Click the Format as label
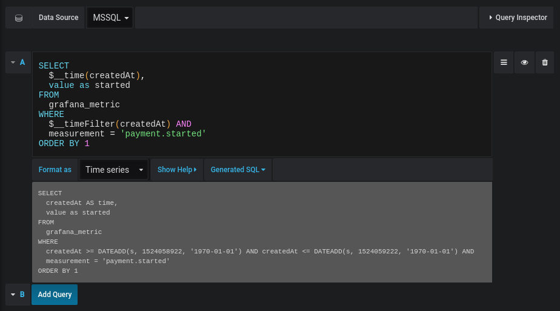This screenshot has height=311, width=560. tap(55, 170)
